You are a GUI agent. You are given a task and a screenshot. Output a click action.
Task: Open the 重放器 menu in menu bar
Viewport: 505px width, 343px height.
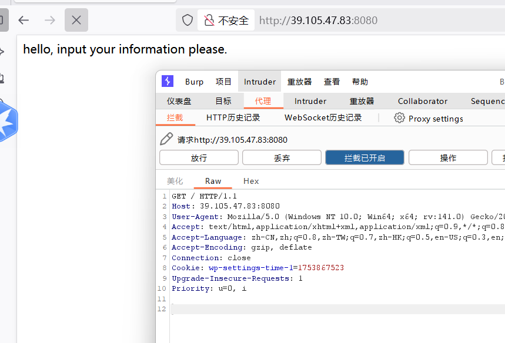pyautogui.click(x=299, y=82)
